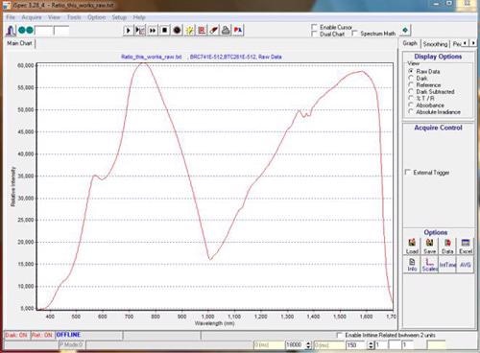Open the View menu
The width and height of the screenshot is (480, 353).
coord(54,17)
